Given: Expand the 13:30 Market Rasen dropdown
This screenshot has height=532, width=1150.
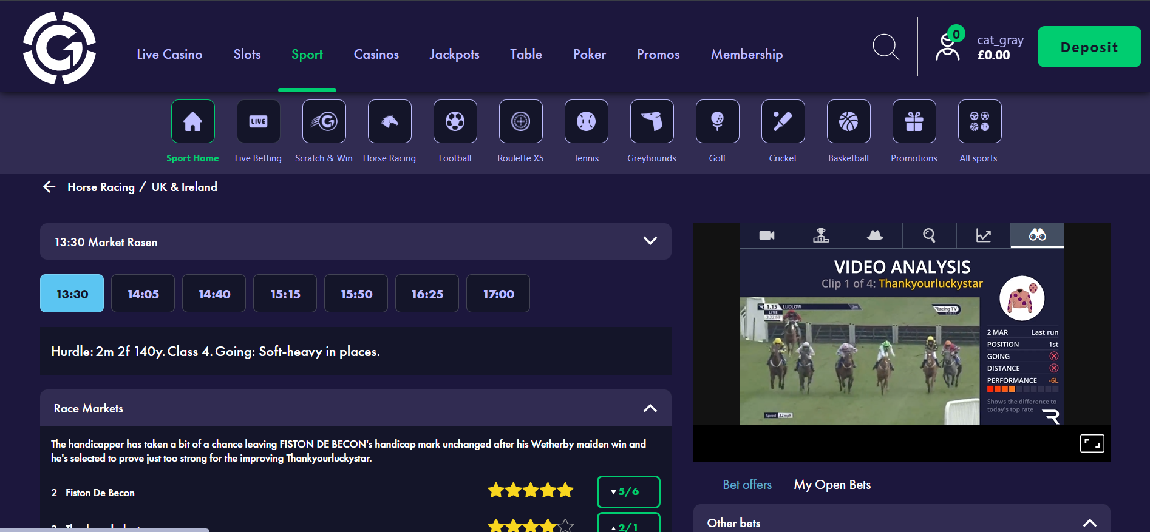Looking at the screenshot, I should (356, 241).
